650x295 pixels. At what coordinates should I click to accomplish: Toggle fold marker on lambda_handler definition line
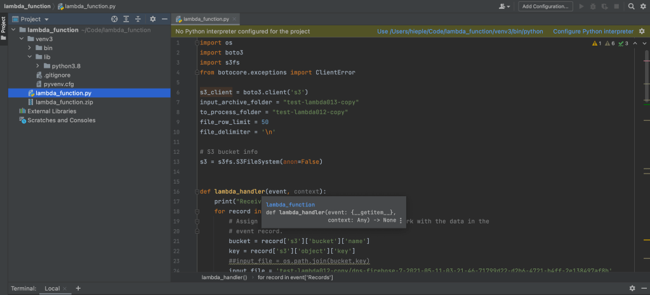point(196,191)
